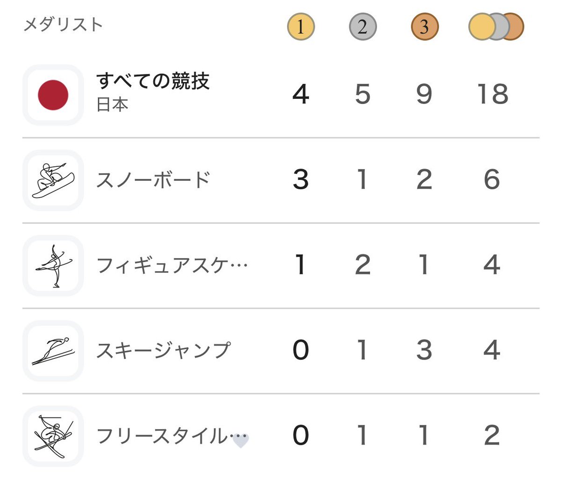Click snowboard's gold medal count 3

click(301, 180)
